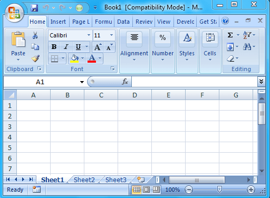Screen dimensions: 270x198
Task: Open the font color dropdown arrow
Action: (x=100, y=58)
